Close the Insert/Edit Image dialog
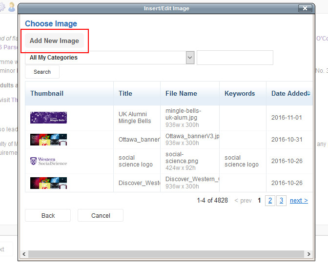 point(305,8)
